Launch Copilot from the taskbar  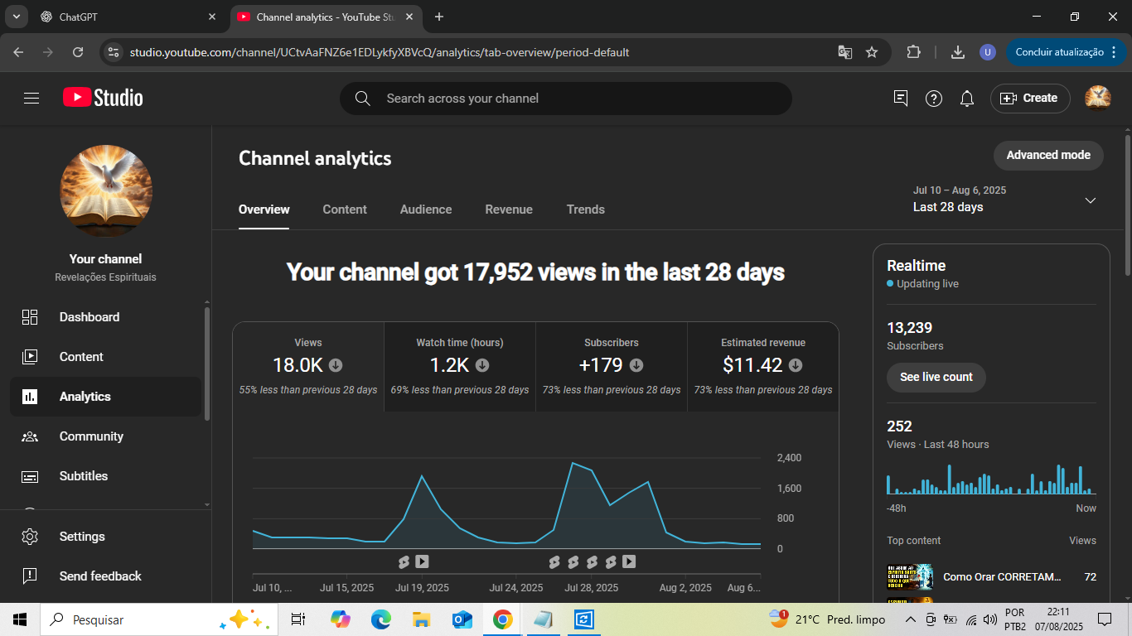[340, 619]
